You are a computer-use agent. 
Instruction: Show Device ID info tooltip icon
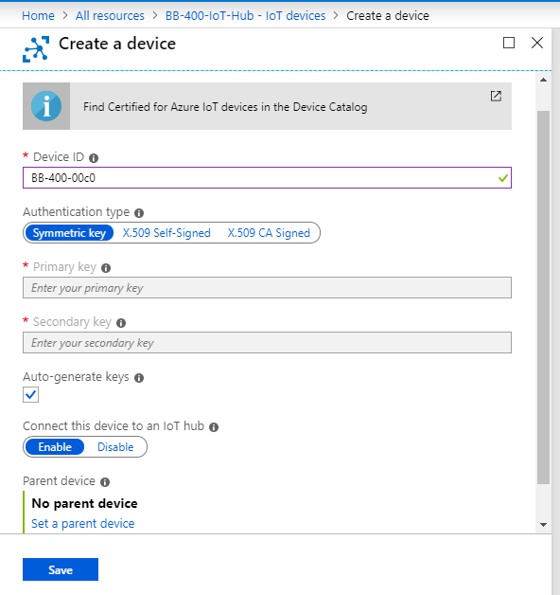point(94,158)
